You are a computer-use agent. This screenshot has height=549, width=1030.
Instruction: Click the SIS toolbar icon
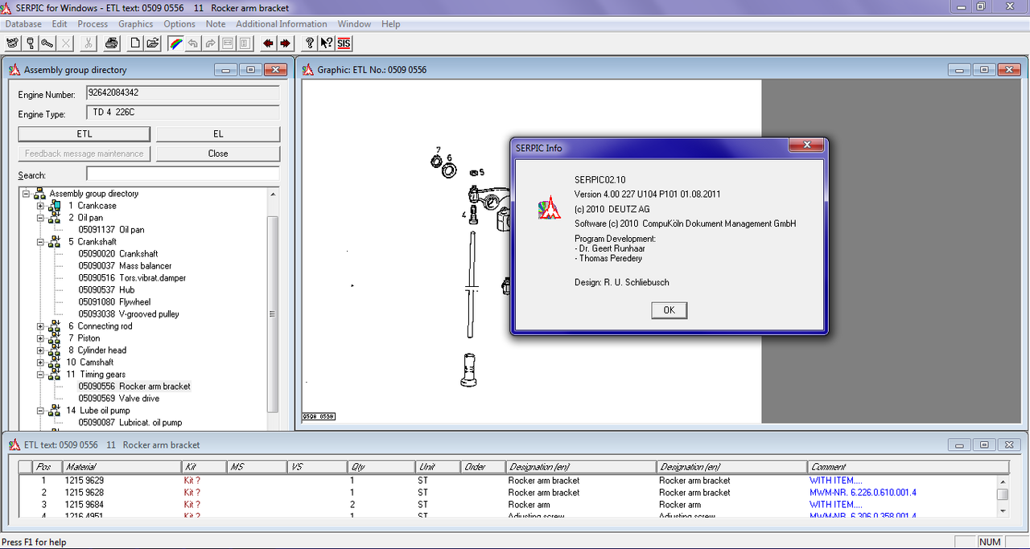tap(344, 43)
